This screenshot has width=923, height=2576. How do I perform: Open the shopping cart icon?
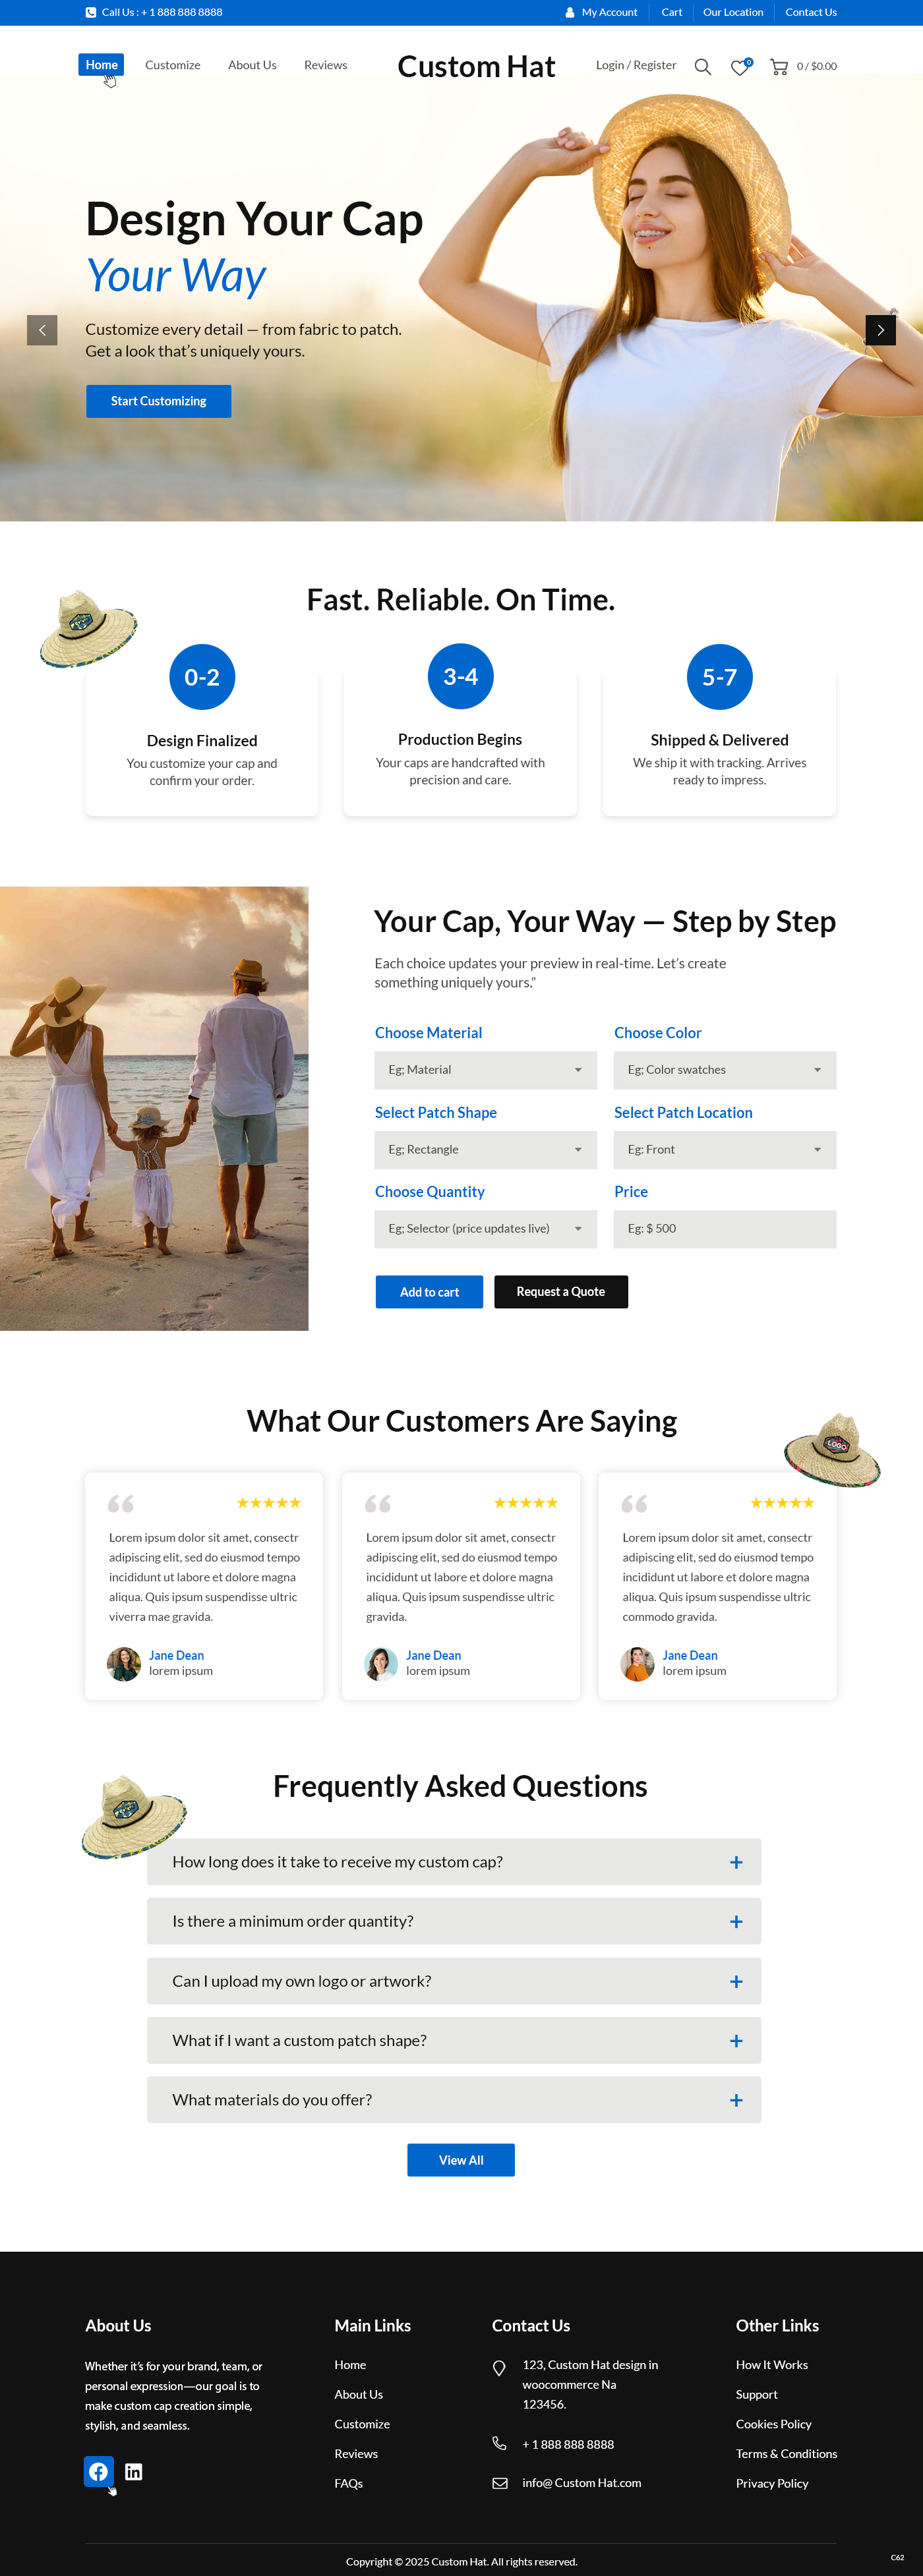778,67
